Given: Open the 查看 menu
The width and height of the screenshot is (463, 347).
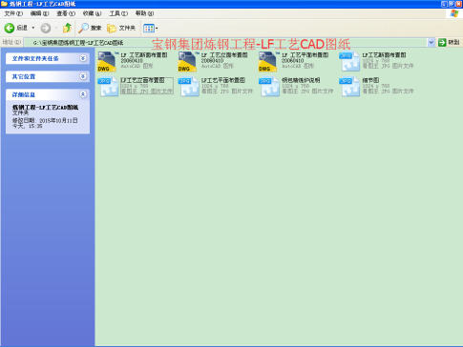Looking at the screenshot, I should click(66, 13).
